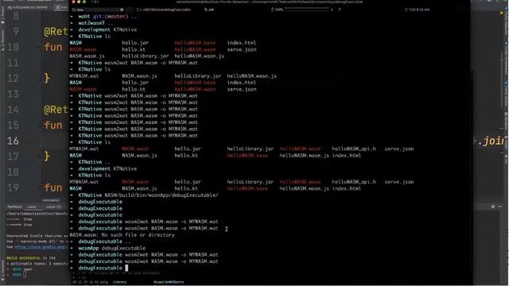Click the closing brace fold marker on line 17

(x=41, y=157)
